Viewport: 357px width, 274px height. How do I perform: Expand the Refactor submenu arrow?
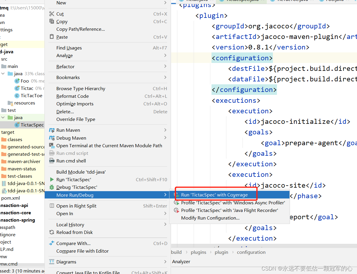pyautogui.click(x=165, y=66)
